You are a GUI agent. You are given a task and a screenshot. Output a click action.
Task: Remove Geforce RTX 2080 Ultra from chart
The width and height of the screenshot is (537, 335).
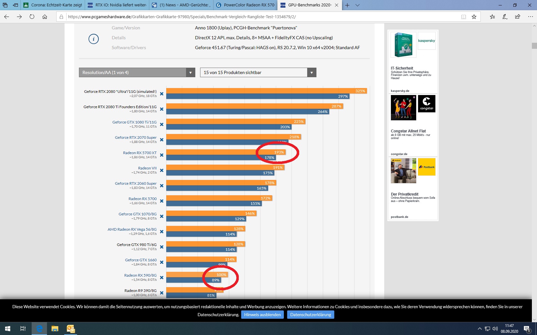point(162,94)
